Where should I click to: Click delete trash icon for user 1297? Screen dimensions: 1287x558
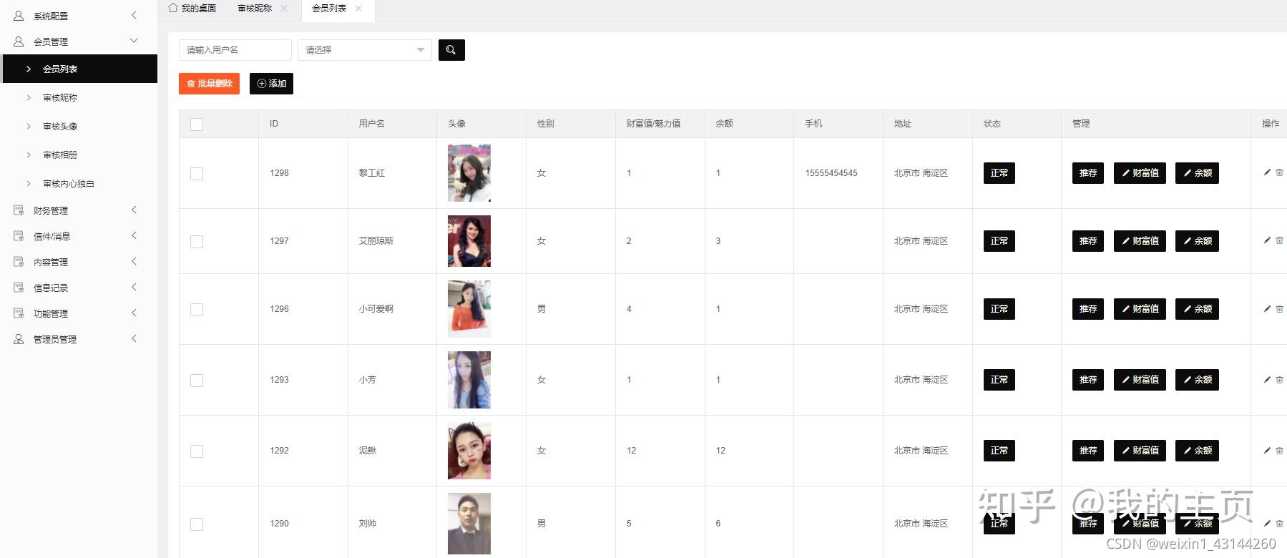(x=1279, y=240)
